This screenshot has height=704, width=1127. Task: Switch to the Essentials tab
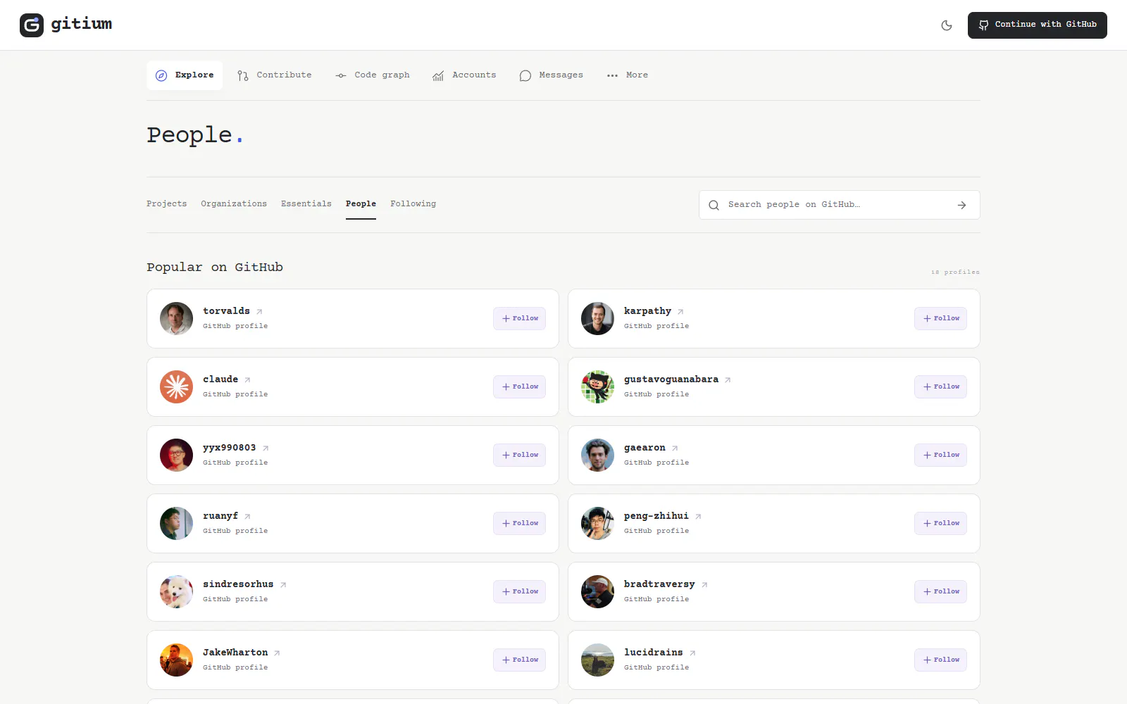point(306,204)
